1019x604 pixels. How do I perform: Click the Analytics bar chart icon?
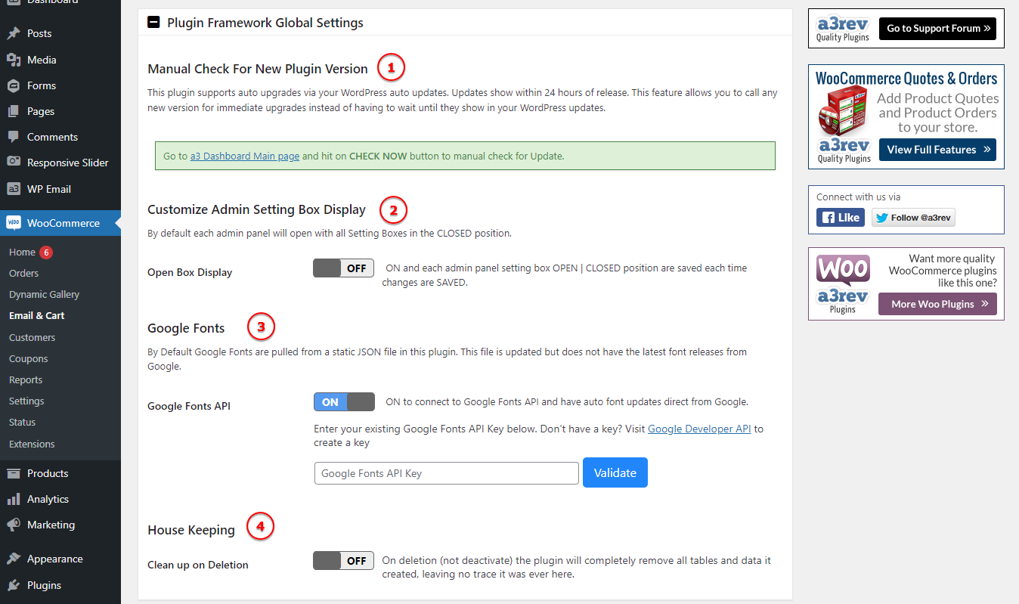[x=13, y=499]
